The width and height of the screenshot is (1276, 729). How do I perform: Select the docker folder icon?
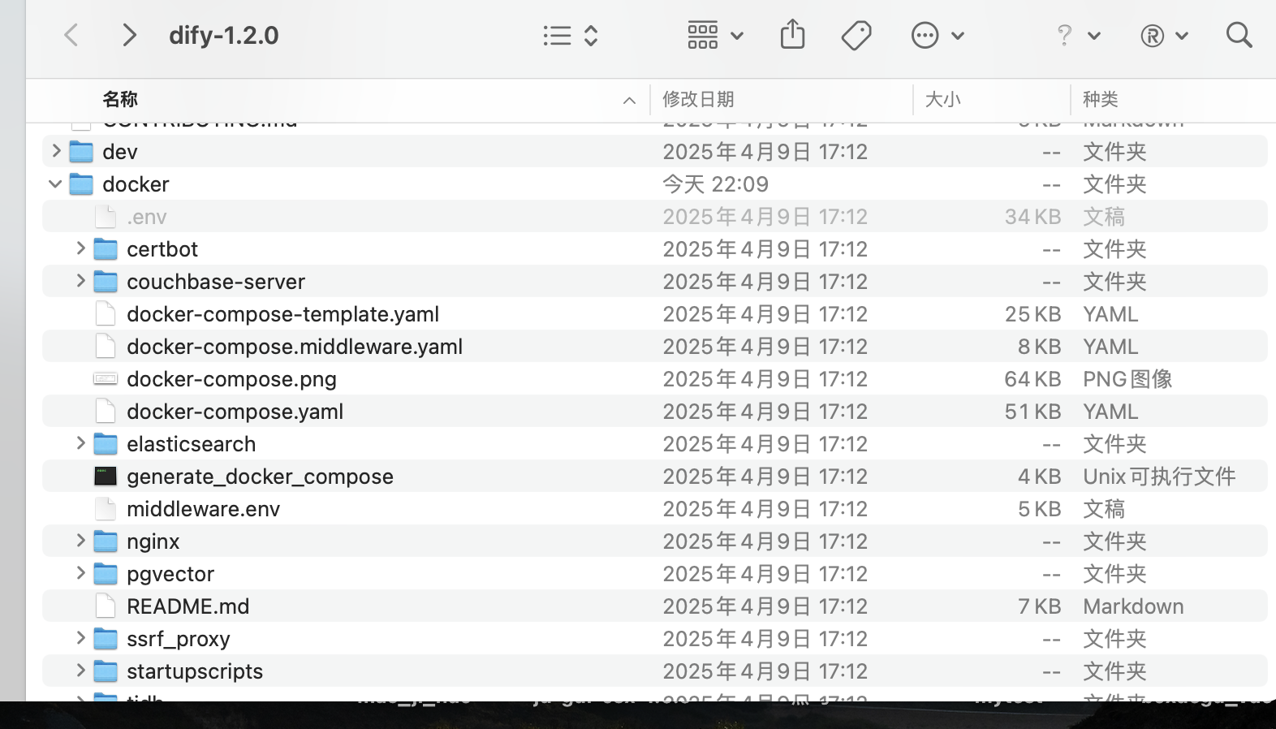tap(81, 184)
